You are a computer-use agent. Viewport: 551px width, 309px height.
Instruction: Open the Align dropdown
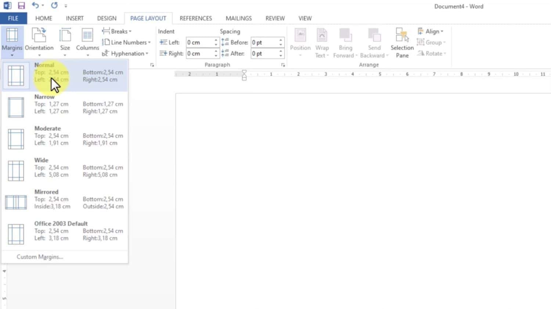coord(431,31)
